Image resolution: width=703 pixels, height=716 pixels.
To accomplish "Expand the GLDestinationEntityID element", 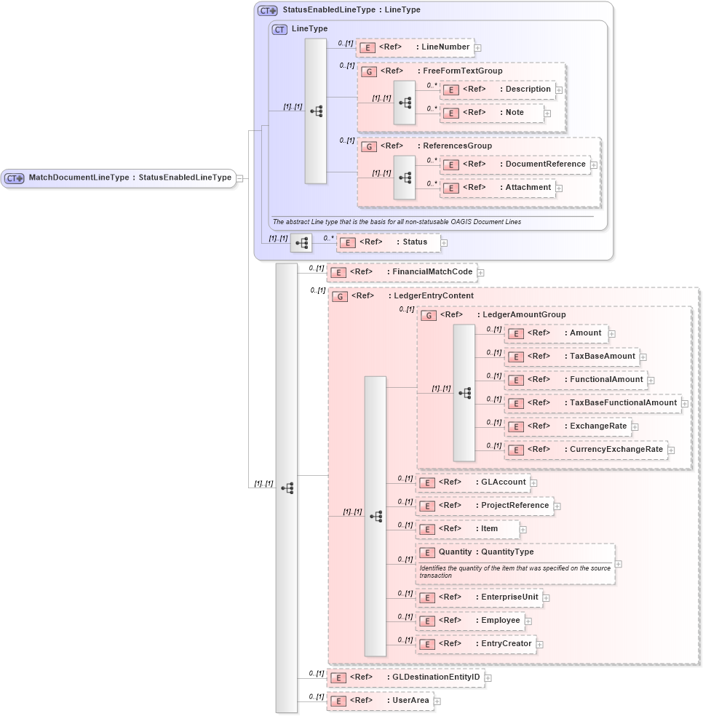I will click(x=488, y=677).
